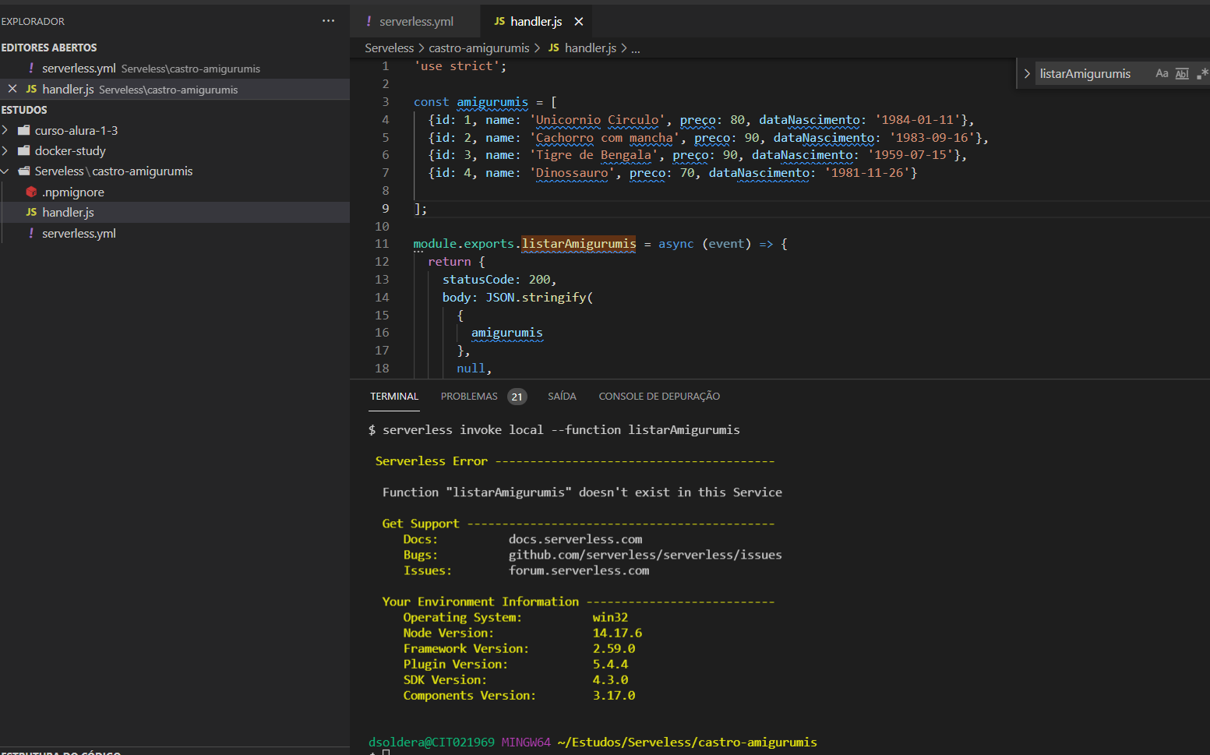Open breadcrumb dropdown after Serveless

tap(422, 48)
